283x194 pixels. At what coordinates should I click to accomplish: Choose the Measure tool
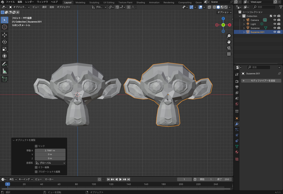(5, 71)
